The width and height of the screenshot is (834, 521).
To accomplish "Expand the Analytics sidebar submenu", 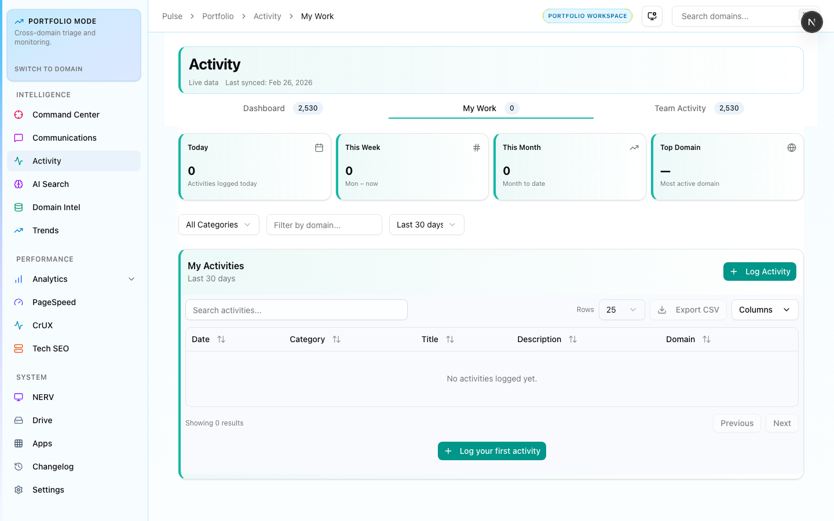I will pyautogui.click(x=131, y=279).
